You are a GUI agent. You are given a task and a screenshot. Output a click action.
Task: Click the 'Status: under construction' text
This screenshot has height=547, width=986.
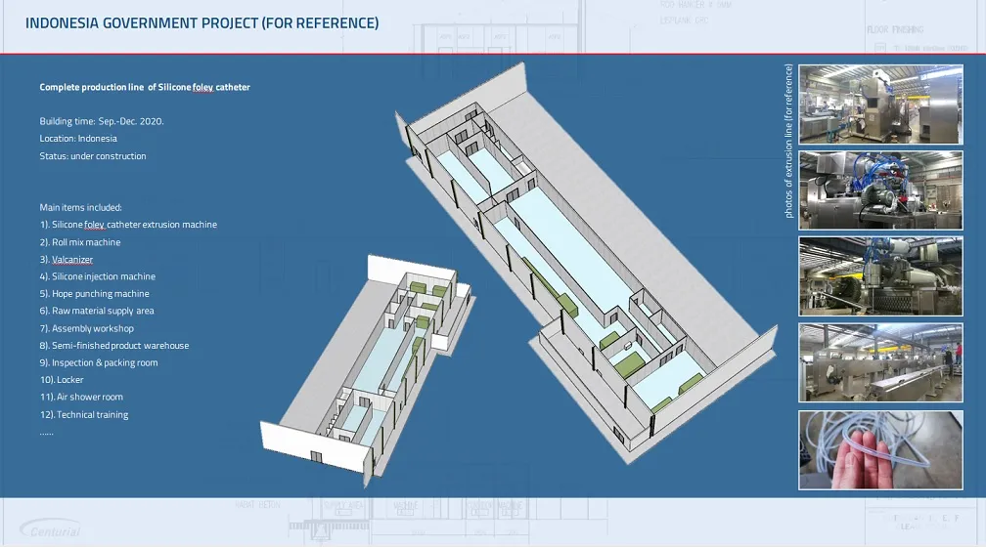pos(93,156)
